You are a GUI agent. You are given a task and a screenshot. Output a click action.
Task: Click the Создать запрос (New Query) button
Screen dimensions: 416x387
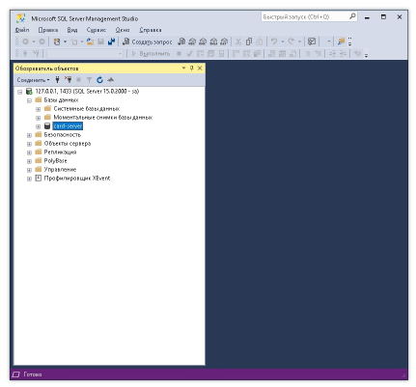[x=148, y=41]
